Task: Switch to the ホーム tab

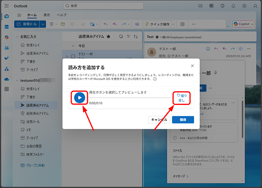Action: point(32,15)
